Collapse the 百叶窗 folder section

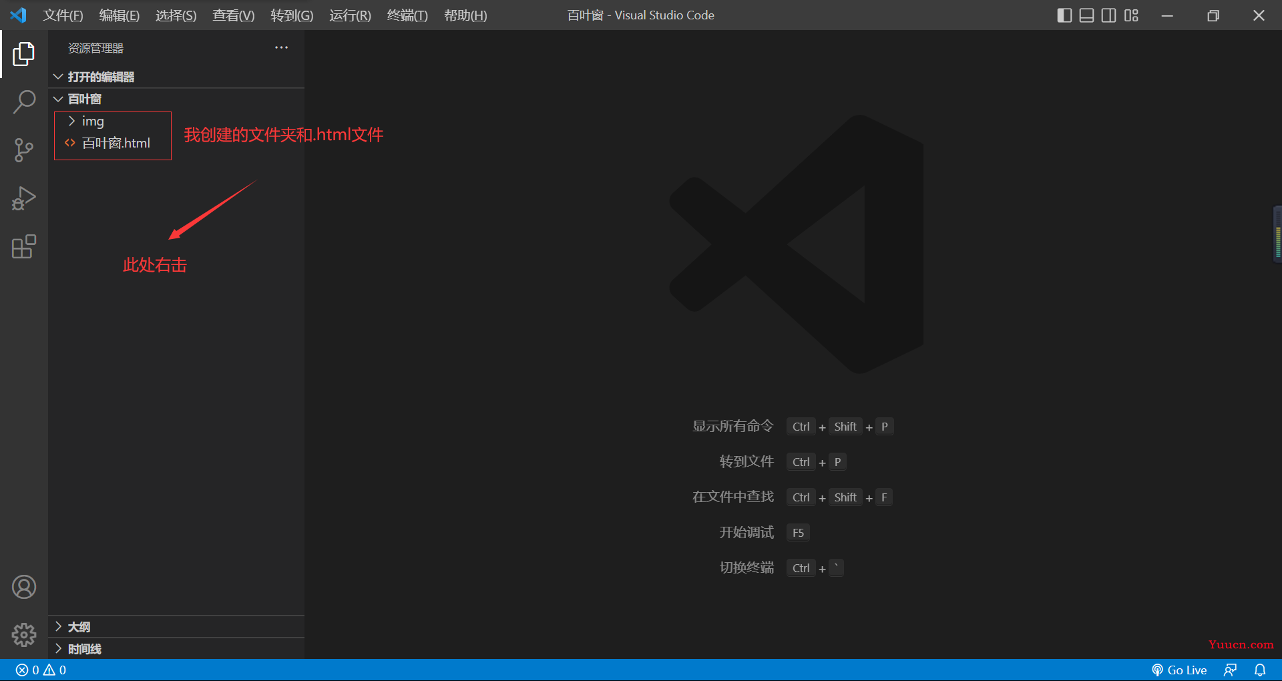pos(176,99)
